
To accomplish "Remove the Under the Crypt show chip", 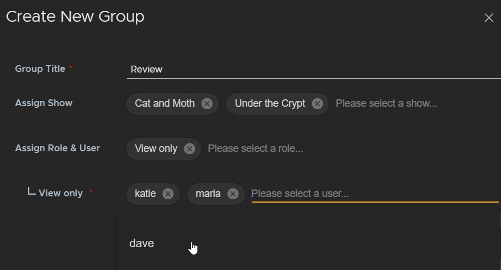I will pyautogui.click(x=317, y=104).
